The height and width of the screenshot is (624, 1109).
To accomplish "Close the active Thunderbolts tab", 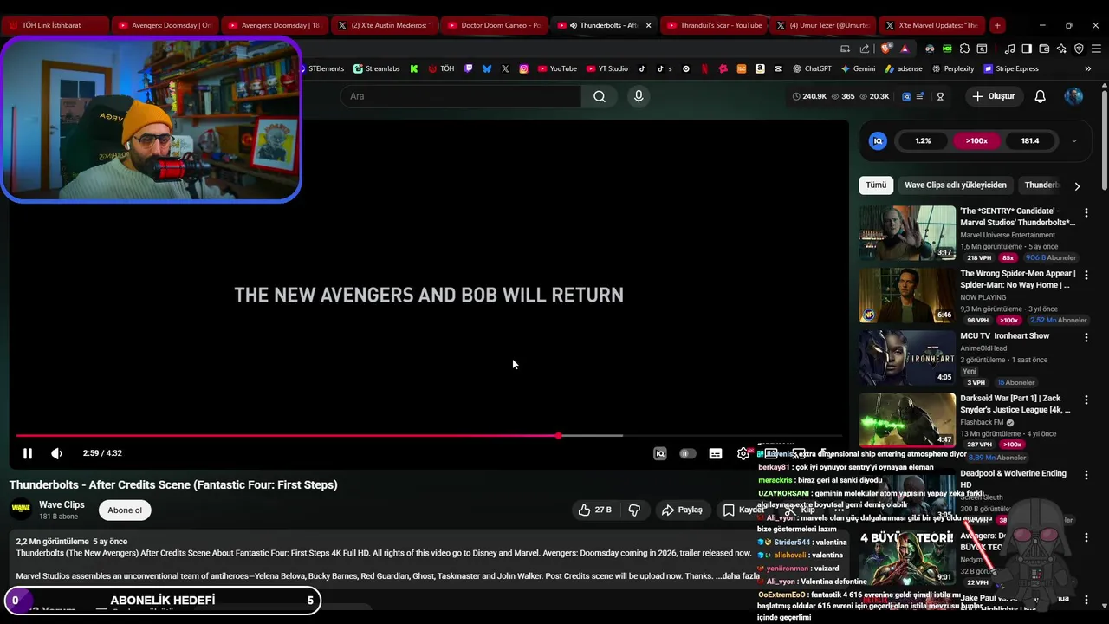I will [x=648, y=25].
